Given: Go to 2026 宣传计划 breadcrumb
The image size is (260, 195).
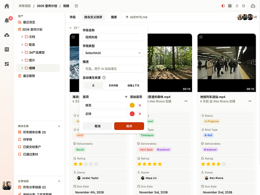Looking at the screenshot, I should [47, 6].
